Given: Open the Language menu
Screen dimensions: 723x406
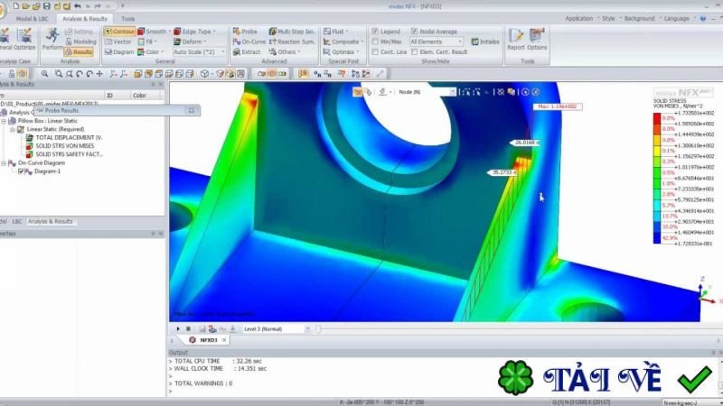Looking at the screenshot, I should (676, 18).
